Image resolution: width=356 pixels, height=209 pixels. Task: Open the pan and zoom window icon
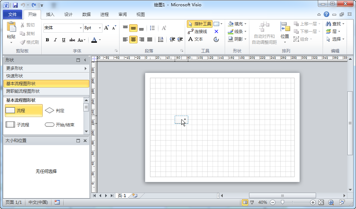pyautogui.click(x=331, y=202)
